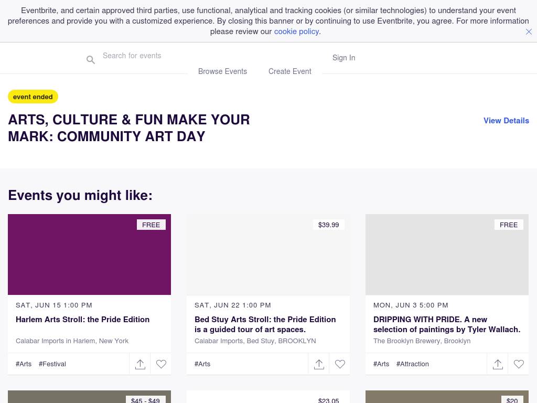Open Create Event menu item
Viewport: 537px width, 403px height.
[289, 71]
